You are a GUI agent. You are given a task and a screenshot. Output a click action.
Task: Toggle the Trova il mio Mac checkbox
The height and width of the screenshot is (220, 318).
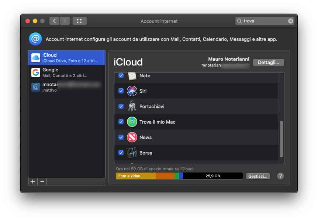click(x=121, y=122)
